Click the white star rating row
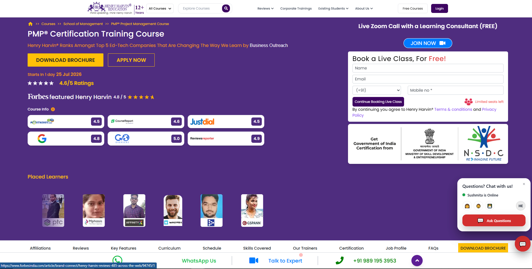Viewport: 532px width, 269px height. (x=41, y=83)
